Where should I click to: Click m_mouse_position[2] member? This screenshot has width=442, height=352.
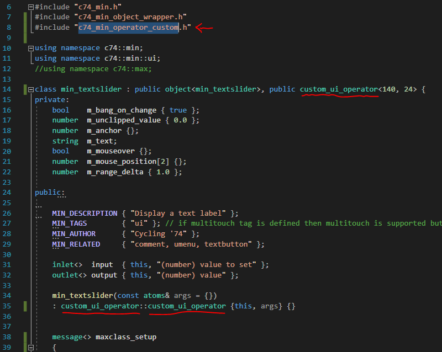coord(128,162)
